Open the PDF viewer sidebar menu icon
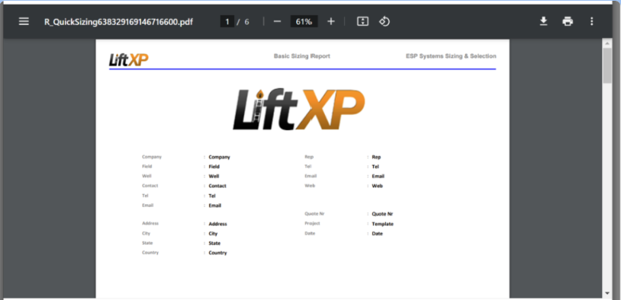The image size is (621, 300). [x=24, y=21]
